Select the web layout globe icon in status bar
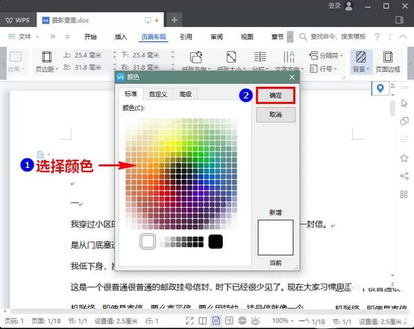414x329 pixels. (x=242, y=321)
